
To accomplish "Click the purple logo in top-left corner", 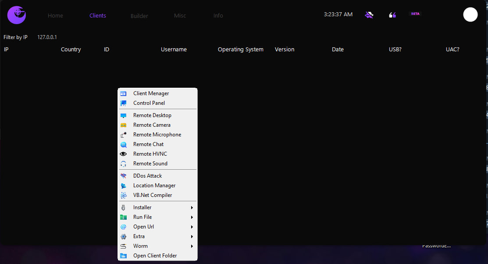I will click(17, 15).
